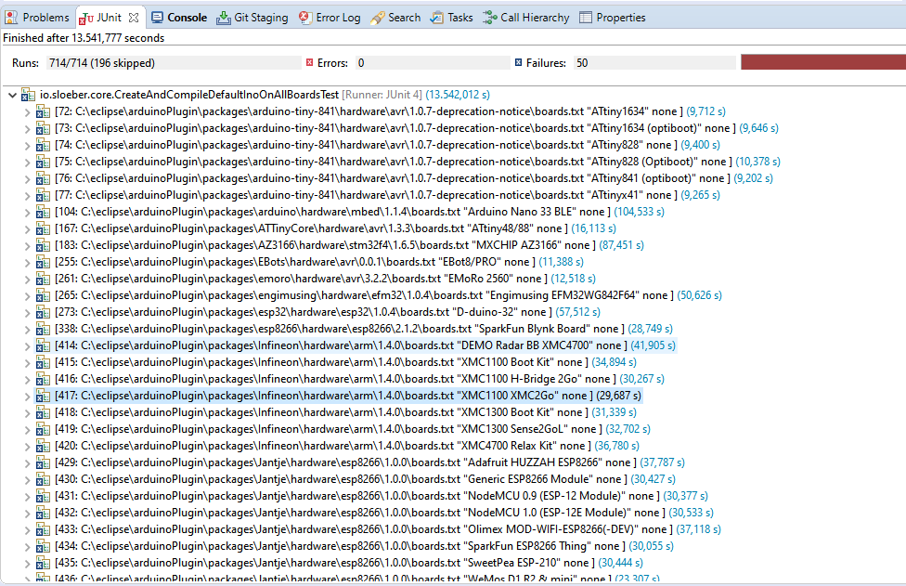The image size is (906, 586).
Task: Click failed test icon for [420] XMC4700 Relax Kit
Action: [44, 447]
